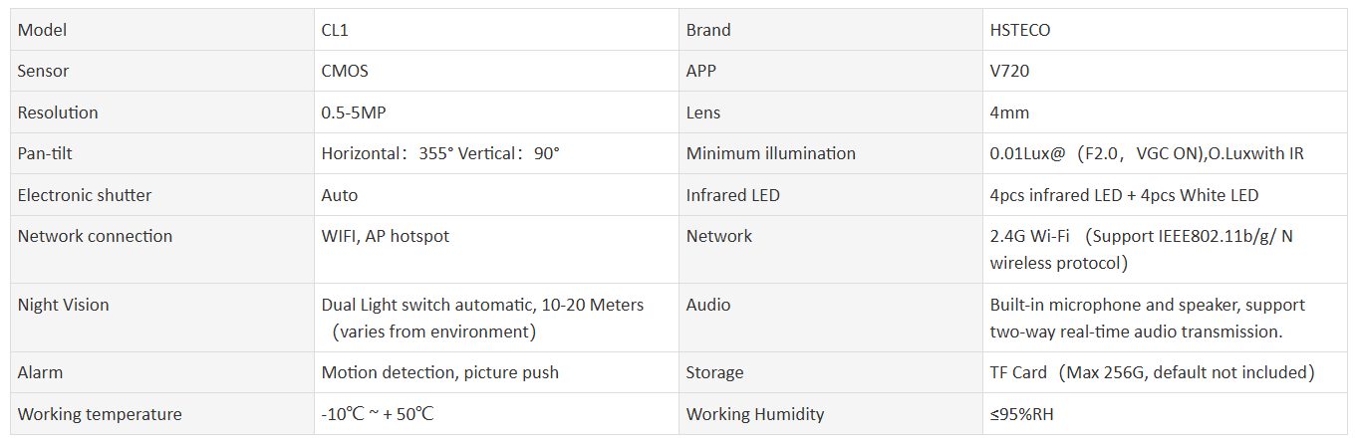Select the CL1 model value

(x=335, y=30)
